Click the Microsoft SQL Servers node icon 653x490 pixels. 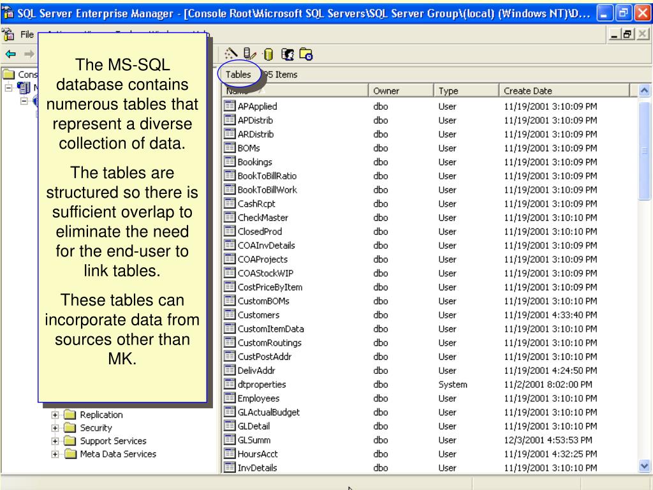coord(24,87)
